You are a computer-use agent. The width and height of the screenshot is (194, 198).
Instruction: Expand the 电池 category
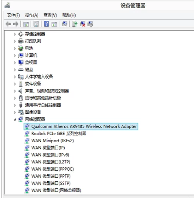(x=15, y=48)
